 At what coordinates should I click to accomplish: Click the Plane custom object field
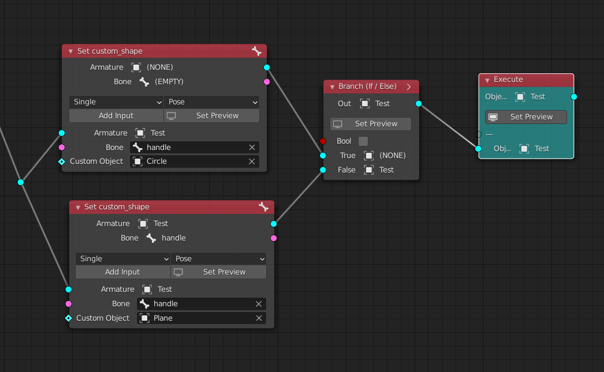tap(202, 318)
